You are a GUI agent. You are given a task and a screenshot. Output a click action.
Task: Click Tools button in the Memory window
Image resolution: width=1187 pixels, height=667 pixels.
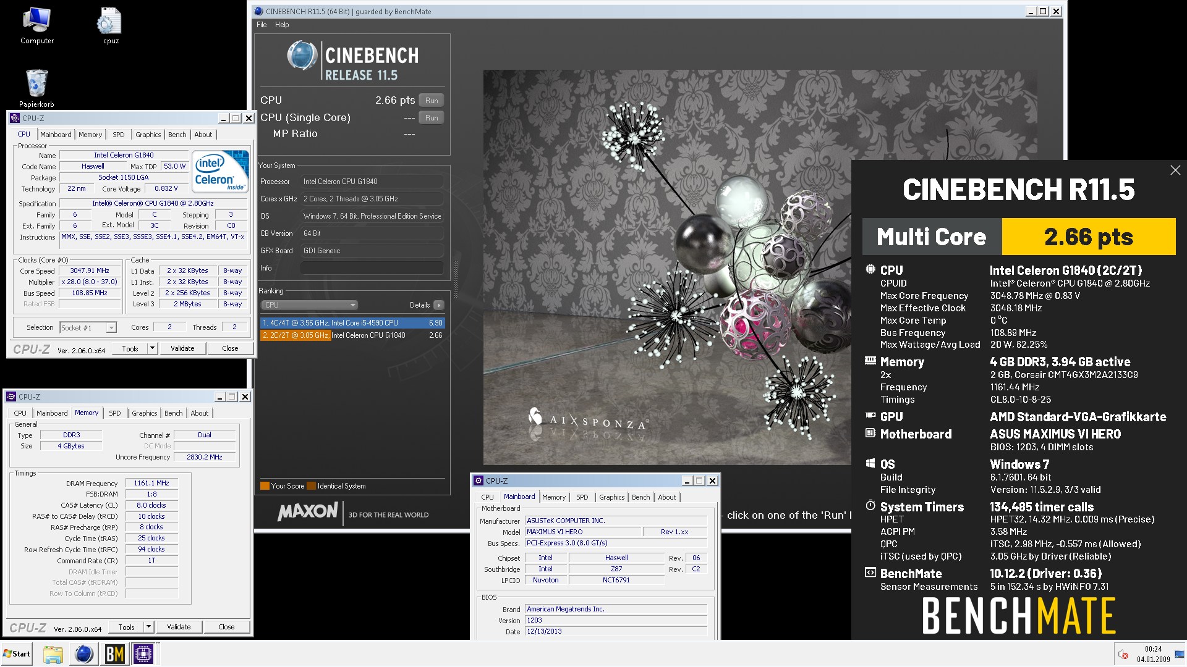pos(126,627)
